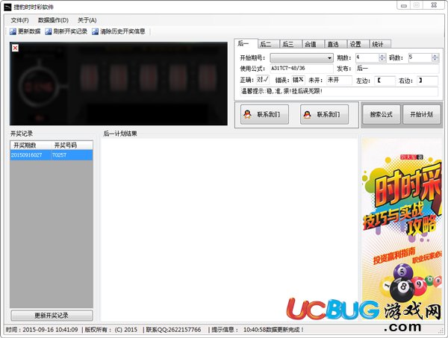
Task: Click the 更新数据 toolbar icon
Action: [x=13, y=31]
